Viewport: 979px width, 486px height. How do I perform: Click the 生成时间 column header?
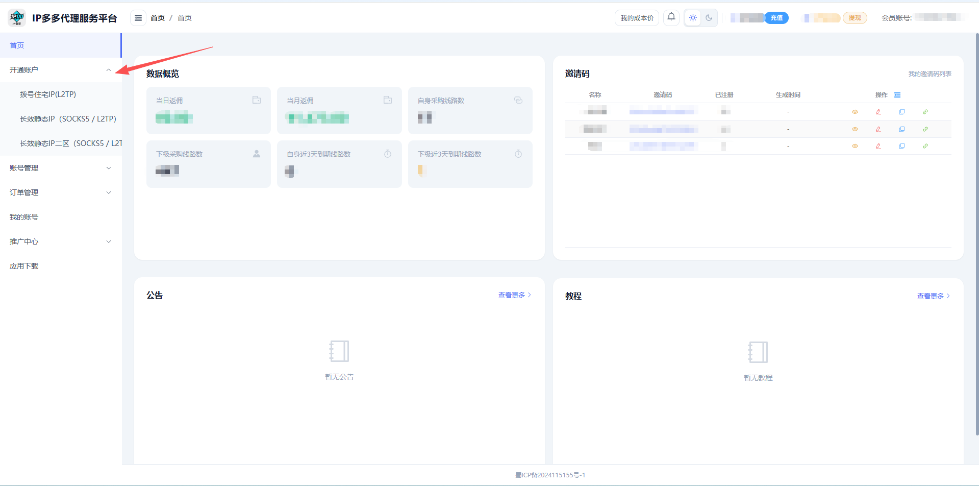click(x=788, y=95)
